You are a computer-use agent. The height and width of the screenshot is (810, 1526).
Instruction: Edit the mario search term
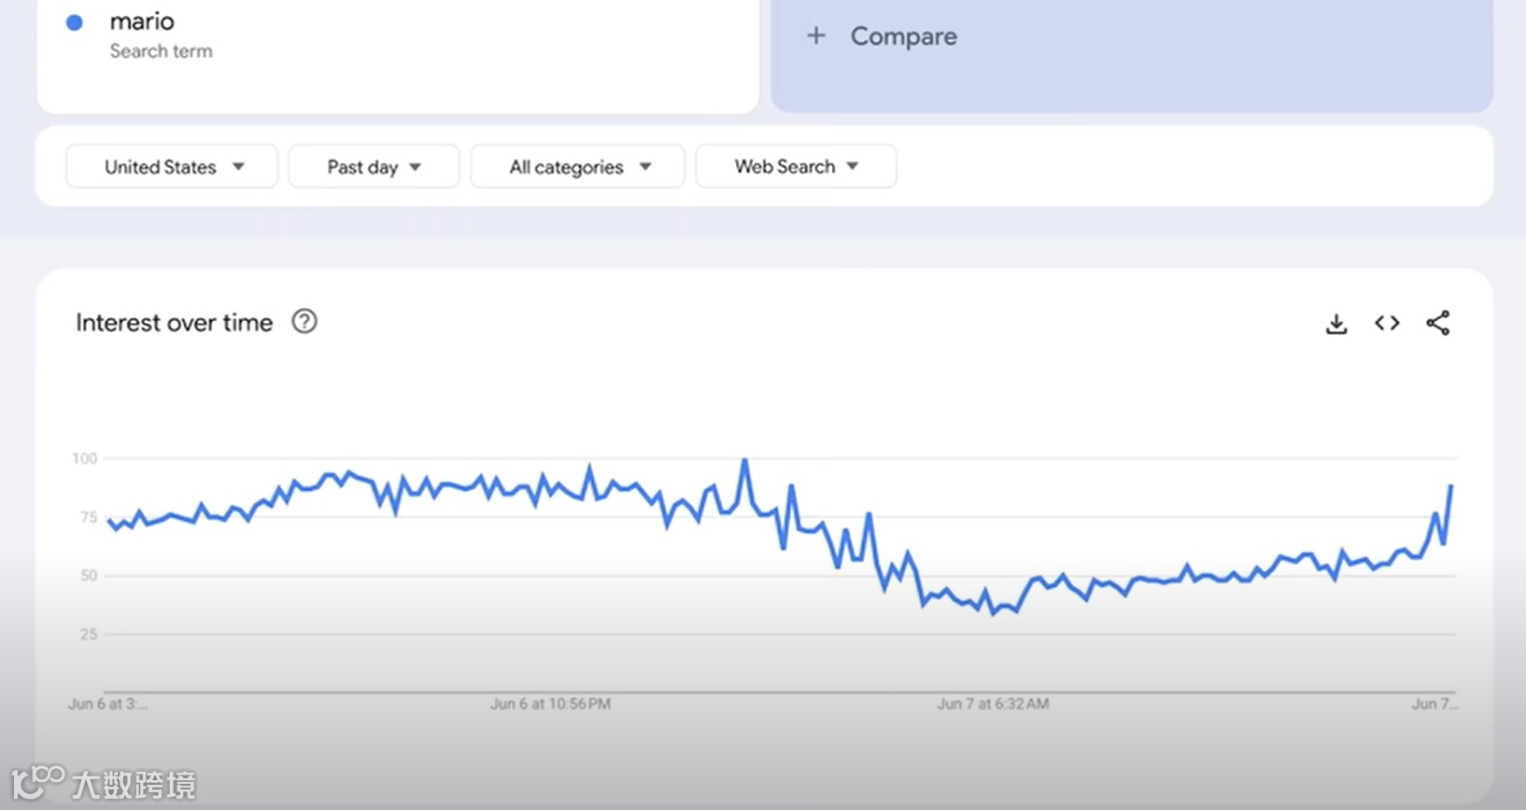[142, 21]
